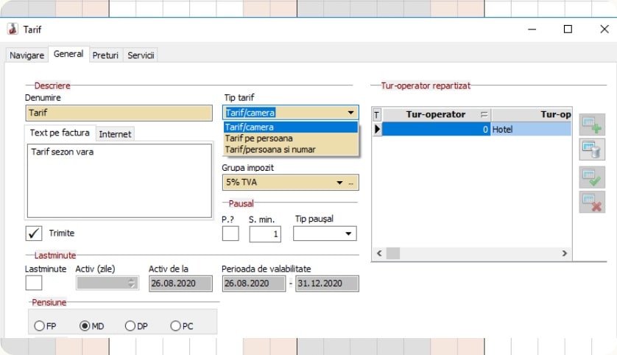
Task: Click the horizontal scrollbar thumb in grid
Action: pos(392,253)
